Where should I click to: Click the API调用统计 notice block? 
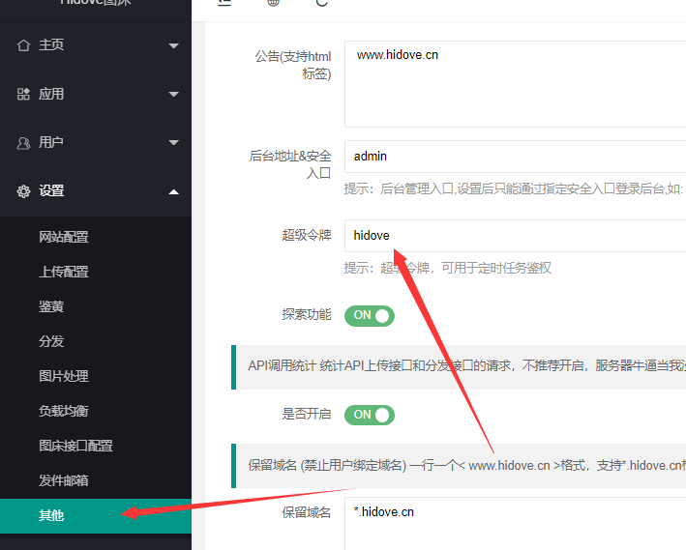459,366
